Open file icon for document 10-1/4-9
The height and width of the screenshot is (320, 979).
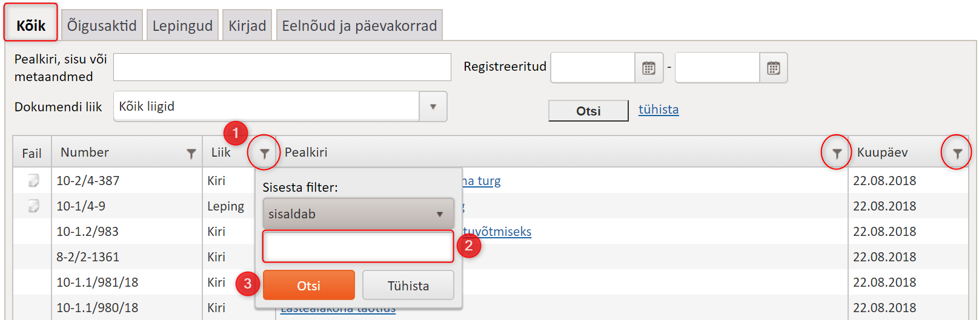click(x=33, y=206)
